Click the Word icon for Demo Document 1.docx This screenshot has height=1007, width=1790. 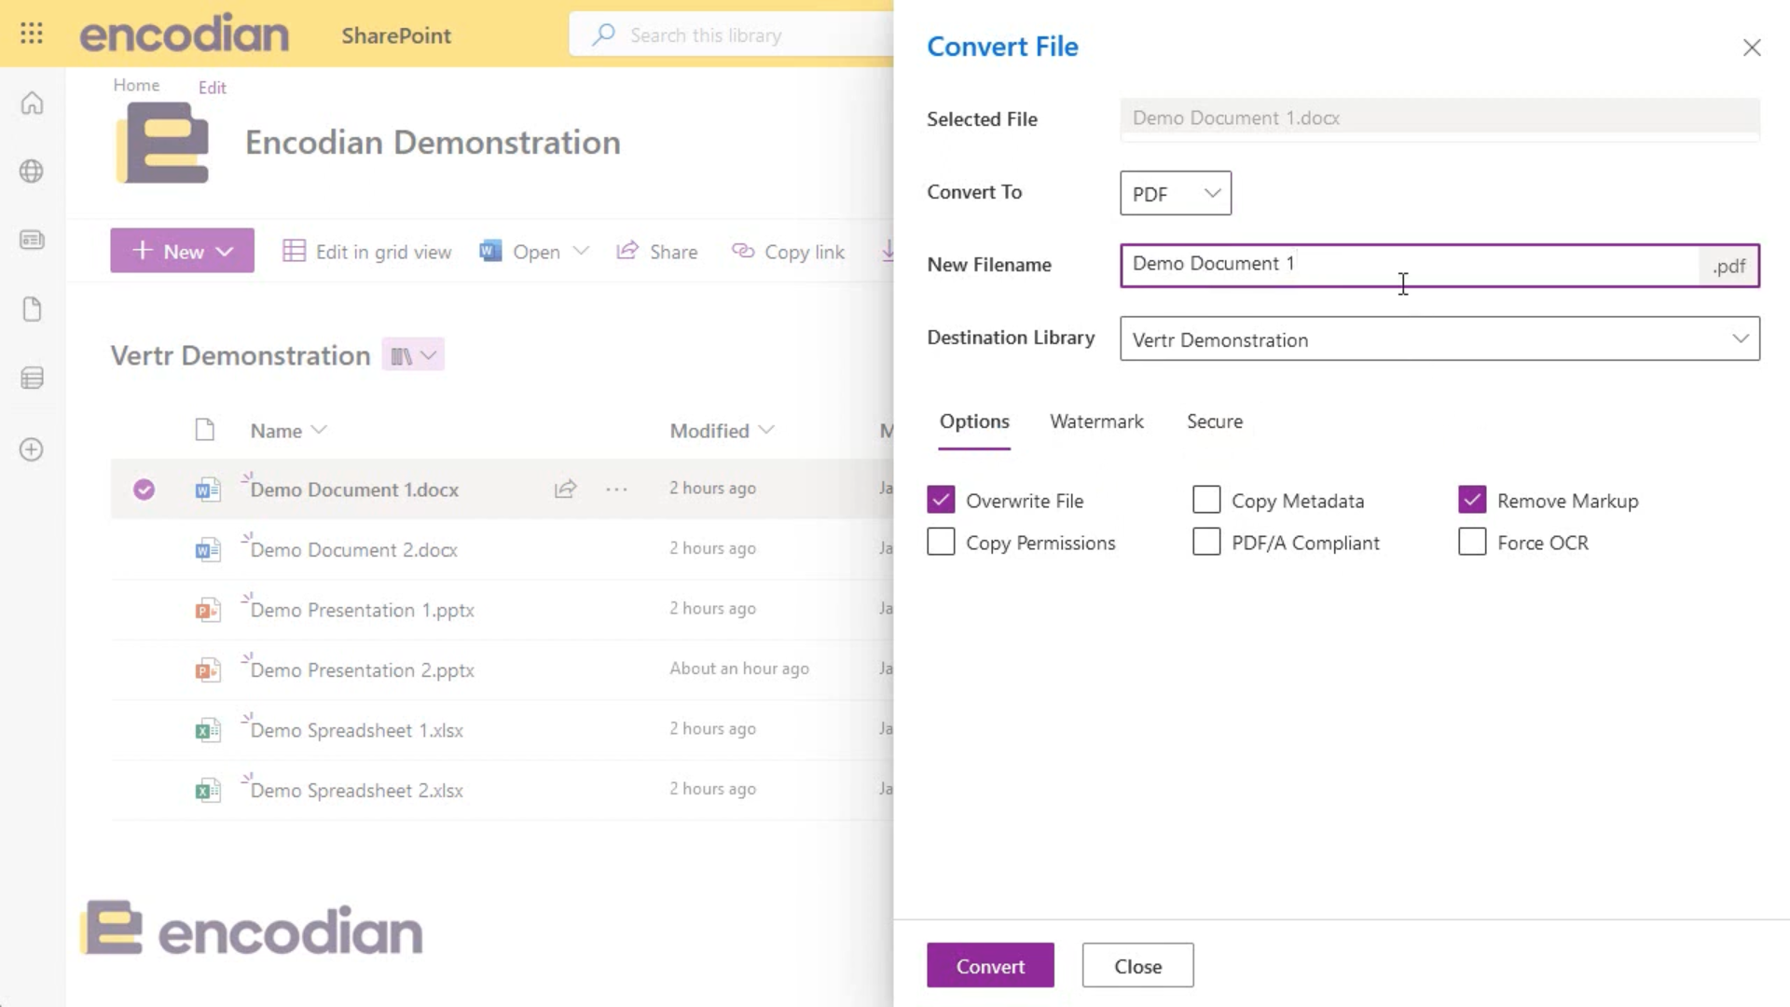point(207,490)
